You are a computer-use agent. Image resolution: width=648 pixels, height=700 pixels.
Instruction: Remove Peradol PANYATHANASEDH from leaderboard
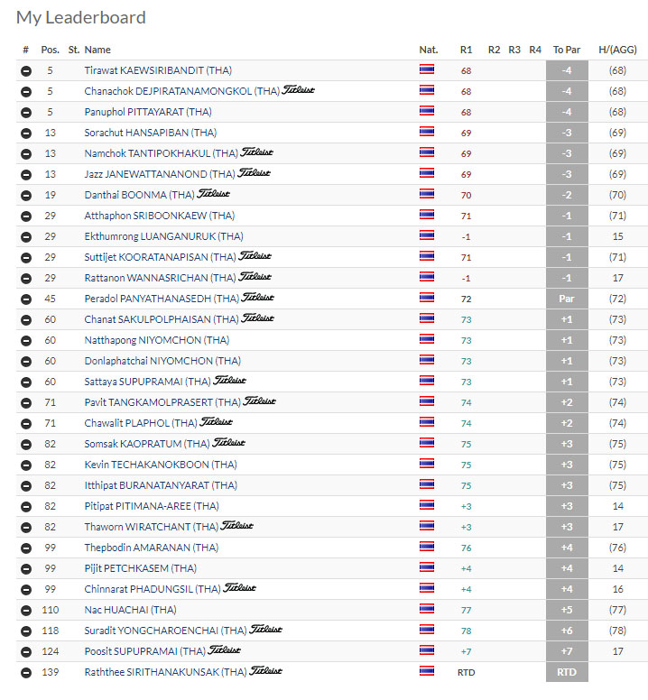26,299
